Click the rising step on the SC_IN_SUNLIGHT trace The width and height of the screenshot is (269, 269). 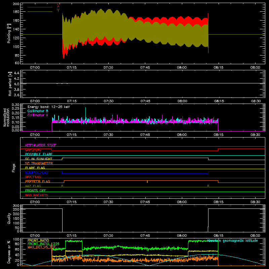(62, 159)
